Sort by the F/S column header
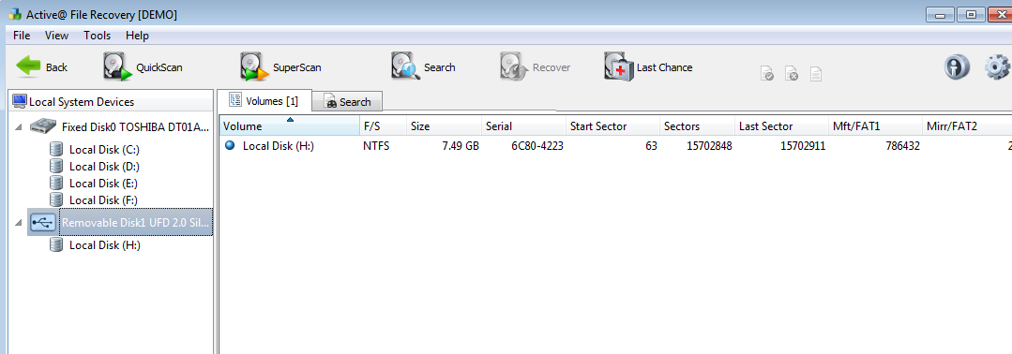The height and width of the screenshot is (354, 1012). [384, 126]
